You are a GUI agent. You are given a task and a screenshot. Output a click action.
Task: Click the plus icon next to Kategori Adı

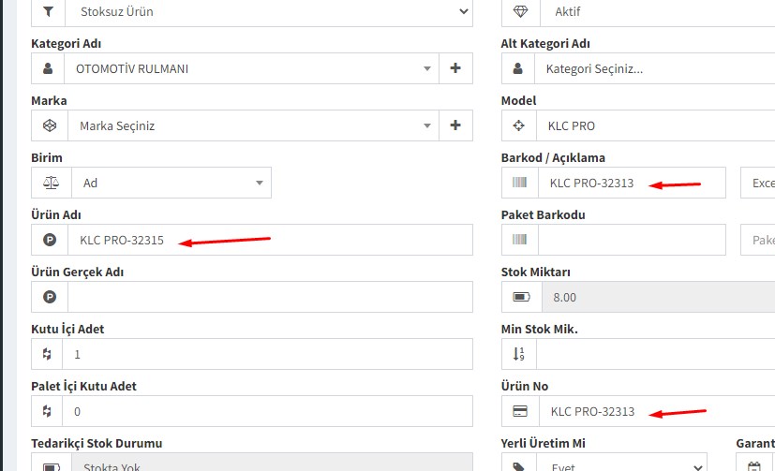pyautogui.click(x=455, y=68)
